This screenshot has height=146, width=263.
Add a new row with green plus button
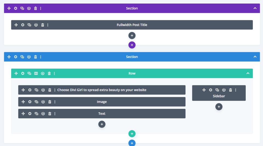coord(132,134)
